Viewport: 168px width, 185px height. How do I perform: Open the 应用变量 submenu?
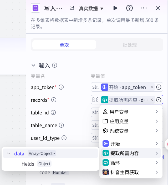point(131,121)
